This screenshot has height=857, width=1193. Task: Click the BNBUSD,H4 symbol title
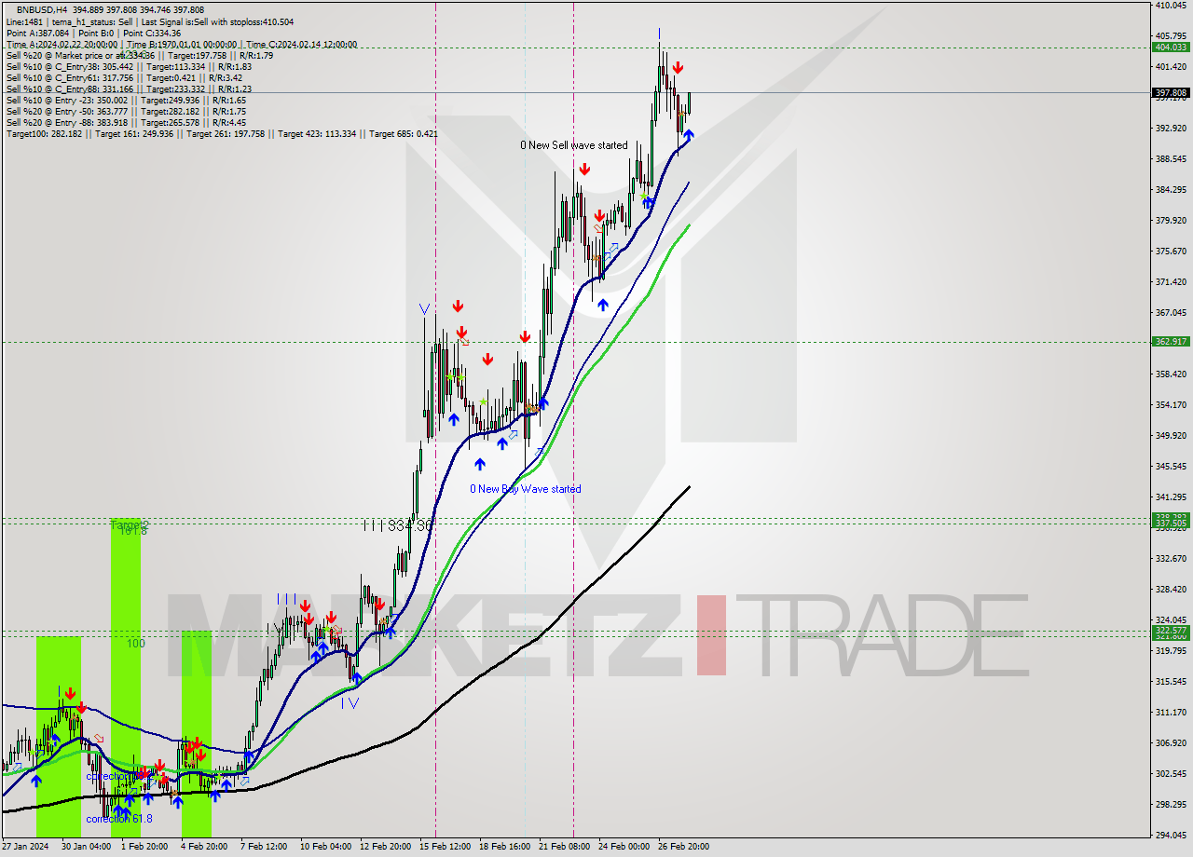[42, 10]
